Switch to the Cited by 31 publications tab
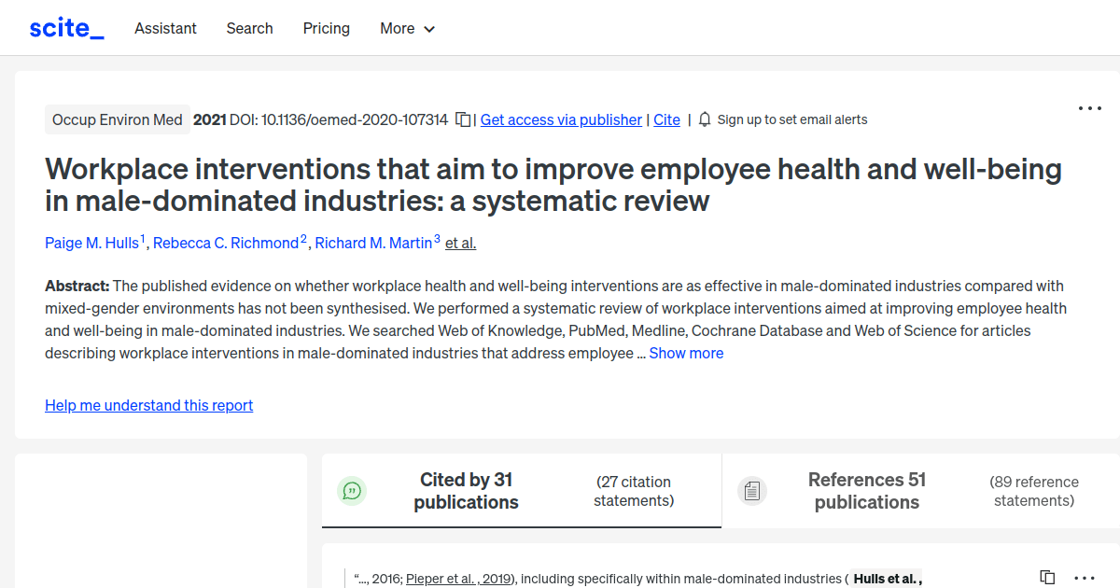Screen dimensions: 1120x588 (x=466, y=490)
